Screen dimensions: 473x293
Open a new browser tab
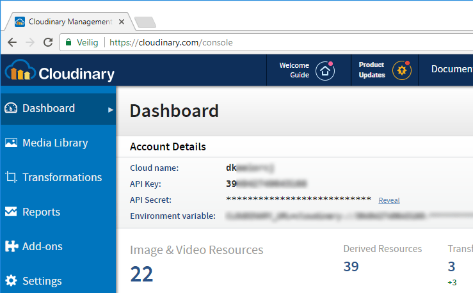[145, 22]
